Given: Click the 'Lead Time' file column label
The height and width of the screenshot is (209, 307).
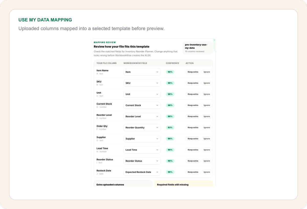Looking at the screenshot, I should pos(102,148).
